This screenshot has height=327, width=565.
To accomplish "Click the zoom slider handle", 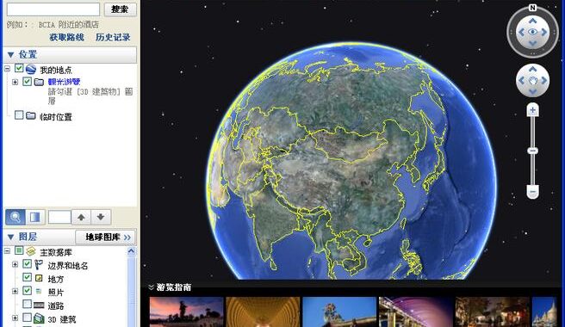I will tap(533, 151).
